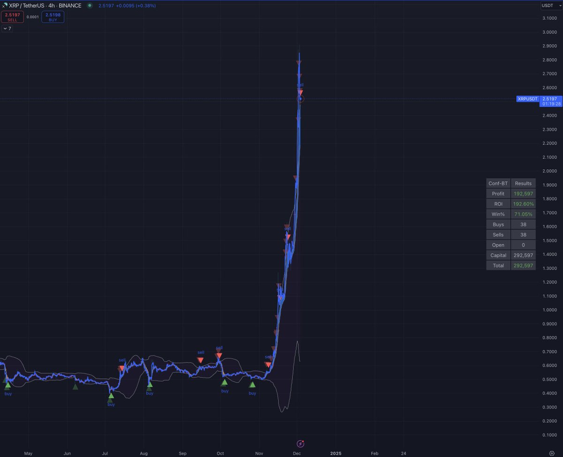Click the Conf-BT table header cell
The image size is (563, 457).
tap(498, 183)
